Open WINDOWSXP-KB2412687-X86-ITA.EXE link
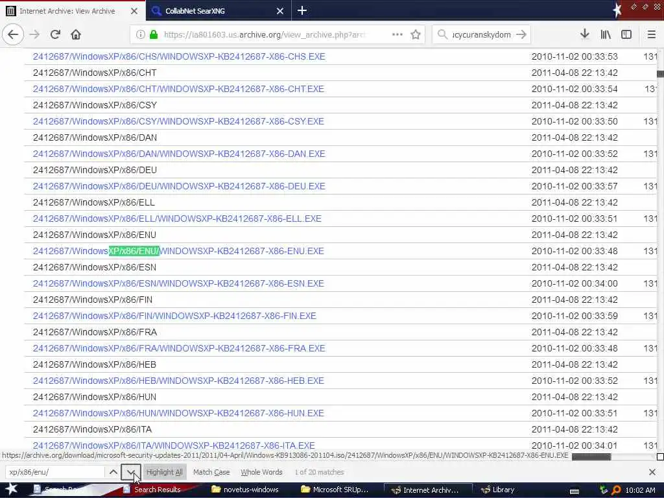Screen dimensions: 664x498 coord(174,445)
